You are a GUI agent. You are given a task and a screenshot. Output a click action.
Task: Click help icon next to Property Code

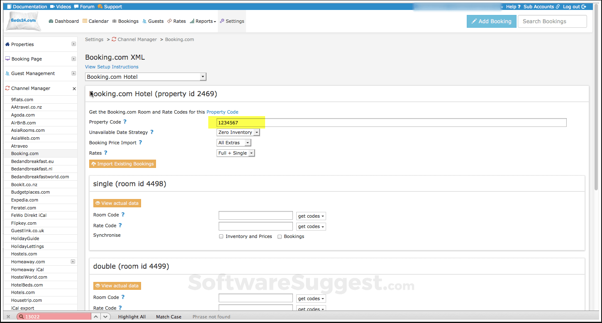pyautogui.click(x=125, y=122)
